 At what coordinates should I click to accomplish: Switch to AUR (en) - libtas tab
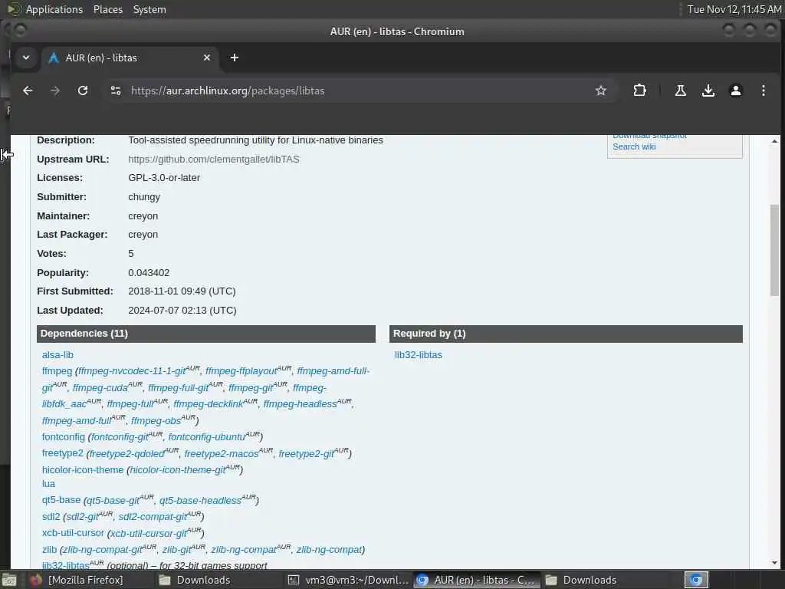coord(130,58)
